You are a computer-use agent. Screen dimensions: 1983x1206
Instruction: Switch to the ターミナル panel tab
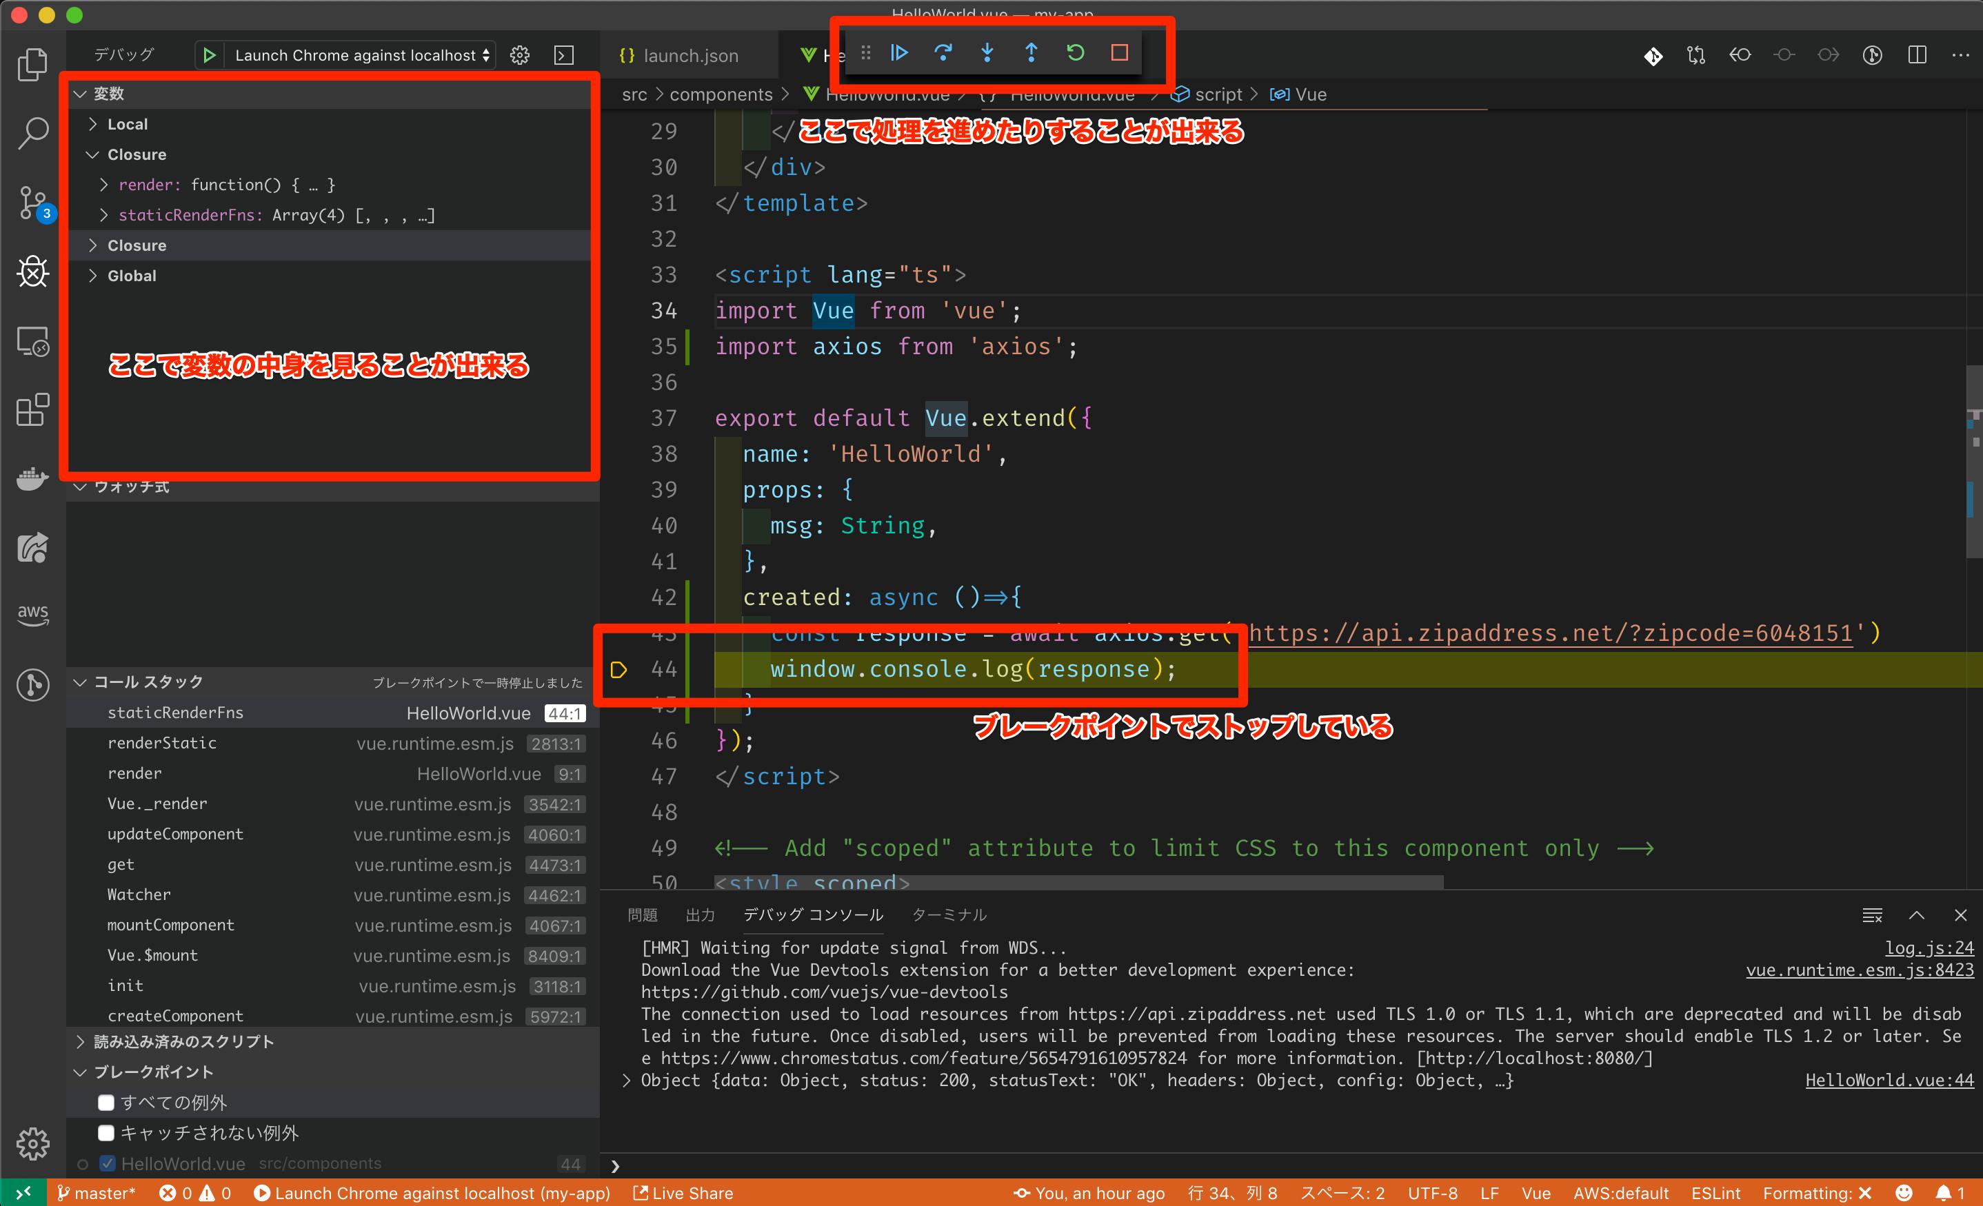(949, 914)
